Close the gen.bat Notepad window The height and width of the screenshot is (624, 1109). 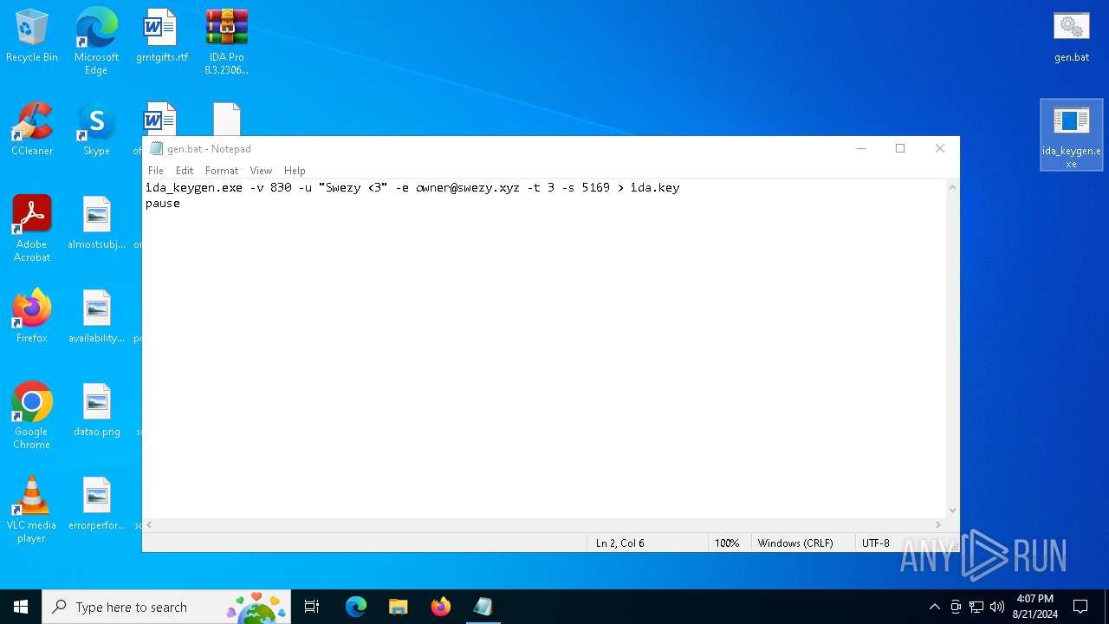pyautogui.click(x=939, y=148)
